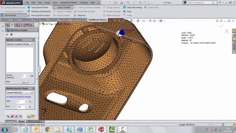
Task: Open Chrome from the taskbar
Action: 48,130
